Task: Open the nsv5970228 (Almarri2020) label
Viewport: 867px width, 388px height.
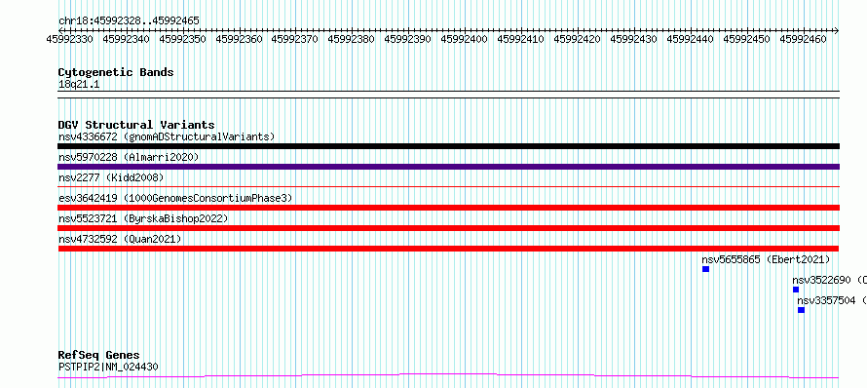Action: click(x=129, y=157)
